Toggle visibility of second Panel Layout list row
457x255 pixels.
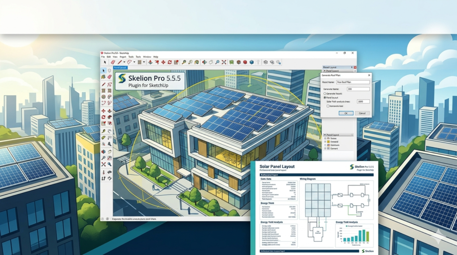click(x=325, y=141)
